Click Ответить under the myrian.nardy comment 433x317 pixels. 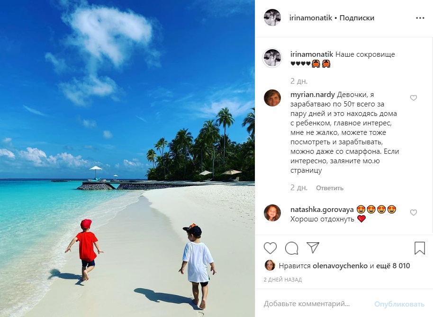point(330,188)
